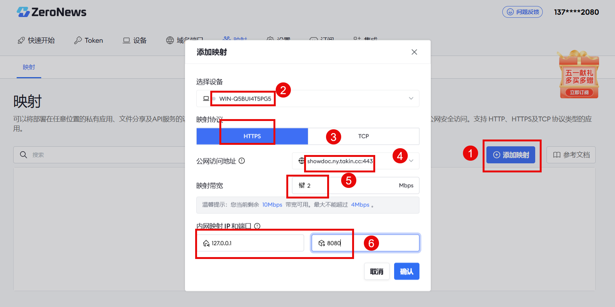Viewport: 615px width, 307px height.
Task: Open the 快速开始 menu item
Action: point(36,40)
